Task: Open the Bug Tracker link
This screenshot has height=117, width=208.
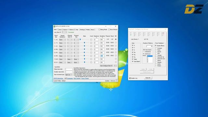Action: 77,78
